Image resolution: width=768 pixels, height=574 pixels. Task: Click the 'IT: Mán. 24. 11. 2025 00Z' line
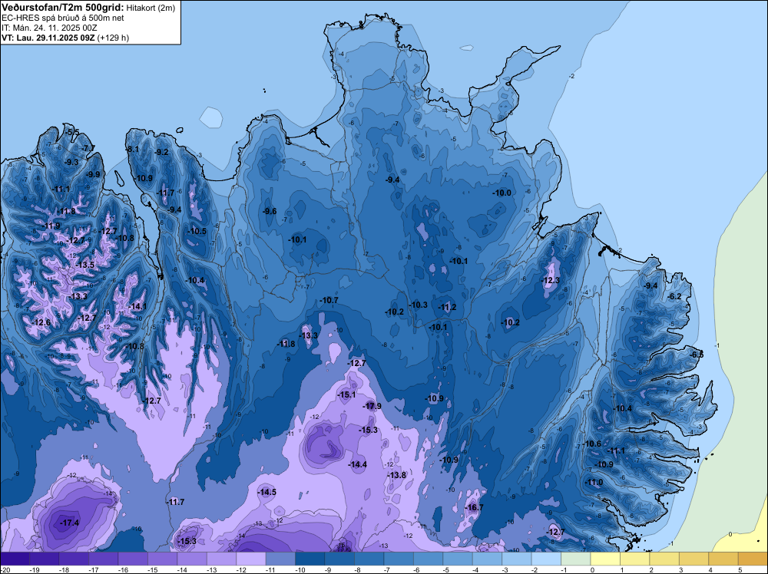(x=49, y=28)
